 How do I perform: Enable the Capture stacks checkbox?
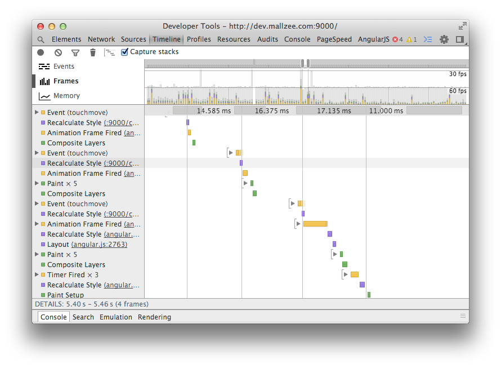click(x=124, y=52)
